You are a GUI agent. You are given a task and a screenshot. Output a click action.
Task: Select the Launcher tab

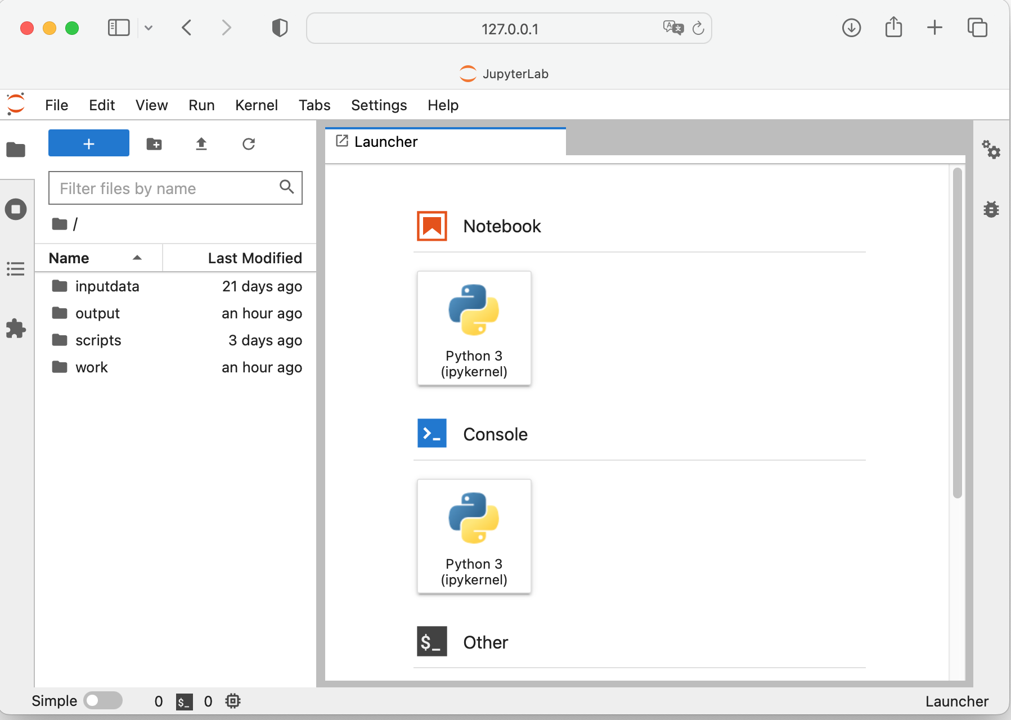click(446, 142)
